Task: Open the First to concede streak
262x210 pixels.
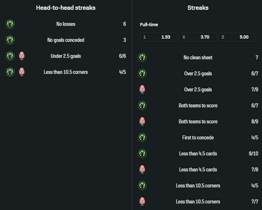Action: click(198, 138)
